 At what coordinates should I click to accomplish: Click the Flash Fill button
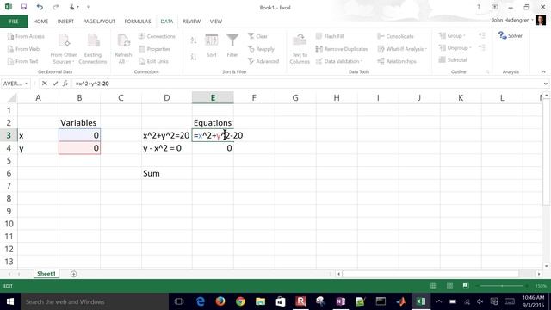330,36
